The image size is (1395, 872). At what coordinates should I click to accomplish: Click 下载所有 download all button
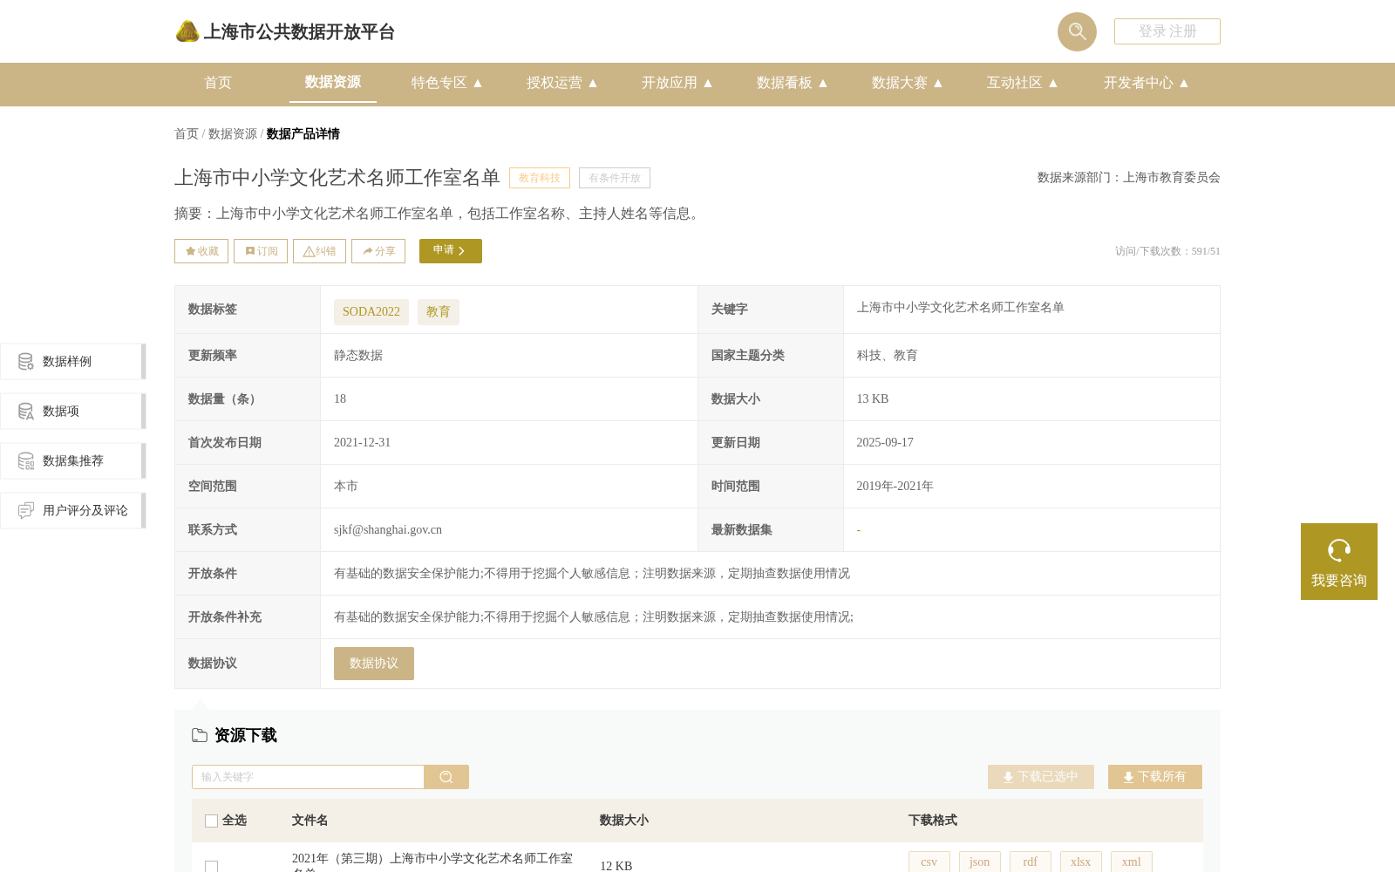pyautogui.click(x=1155, y=777)
